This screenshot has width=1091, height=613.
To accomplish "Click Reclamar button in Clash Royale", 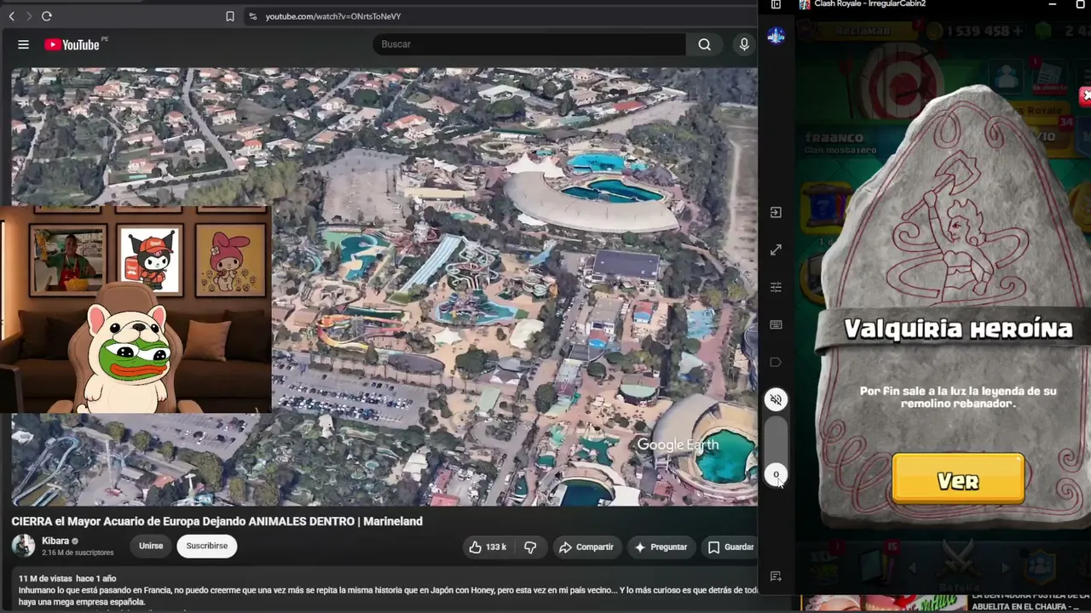I will tap(863, 31).
